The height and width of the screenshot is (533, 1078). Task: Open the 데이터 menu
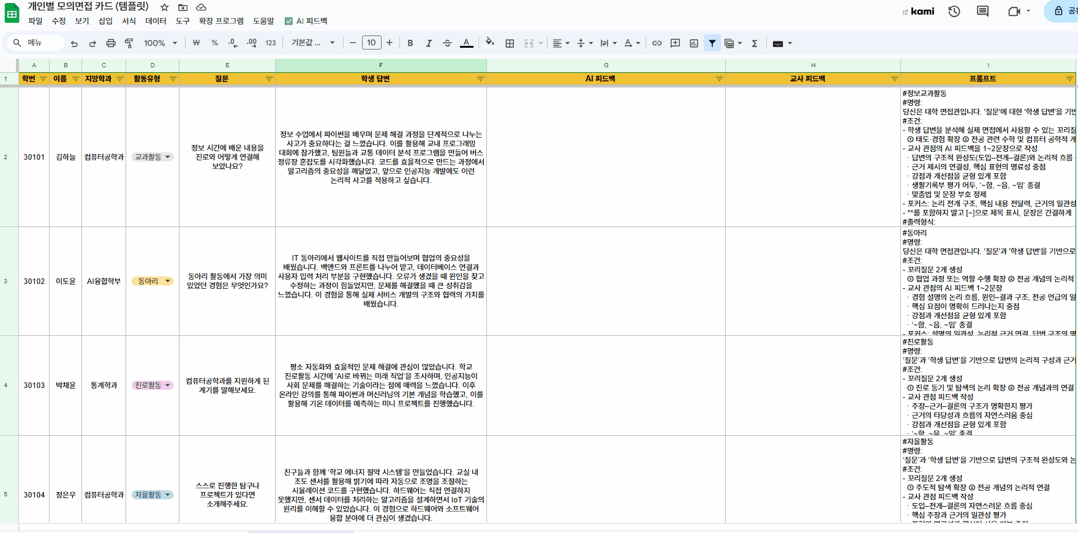click(x=156, y=21)
